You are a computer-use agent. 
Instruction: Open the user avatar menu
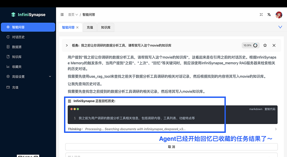279,15
